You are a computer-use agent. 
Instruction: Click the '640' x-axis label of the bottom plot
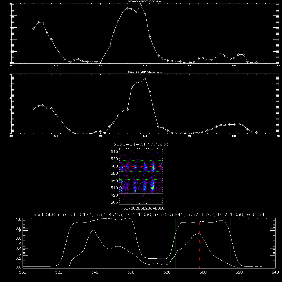pos(275,272)
